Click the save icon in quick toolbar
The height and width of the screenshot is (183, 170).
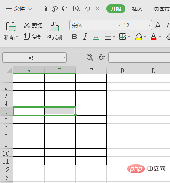pyautogui.click(x=43, y=9)
